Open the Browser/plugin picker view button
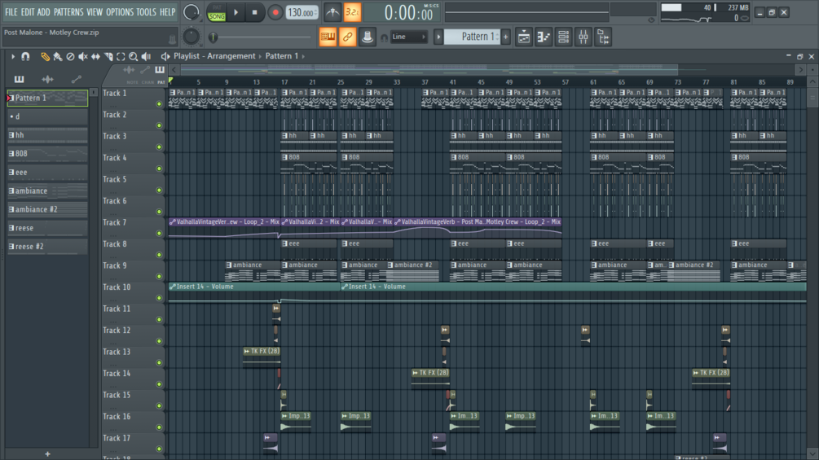This screenshot has height=460, width=819. (603, 37)
